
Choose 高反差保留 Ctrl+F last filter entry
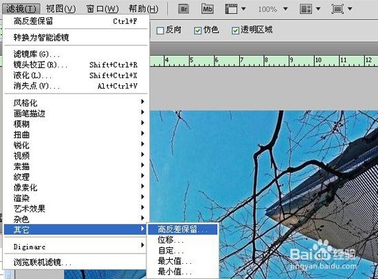click(x=76, y=21)
